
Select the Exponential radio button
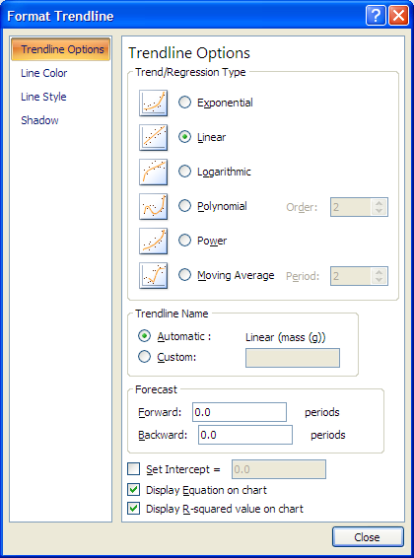click(184, 103)
